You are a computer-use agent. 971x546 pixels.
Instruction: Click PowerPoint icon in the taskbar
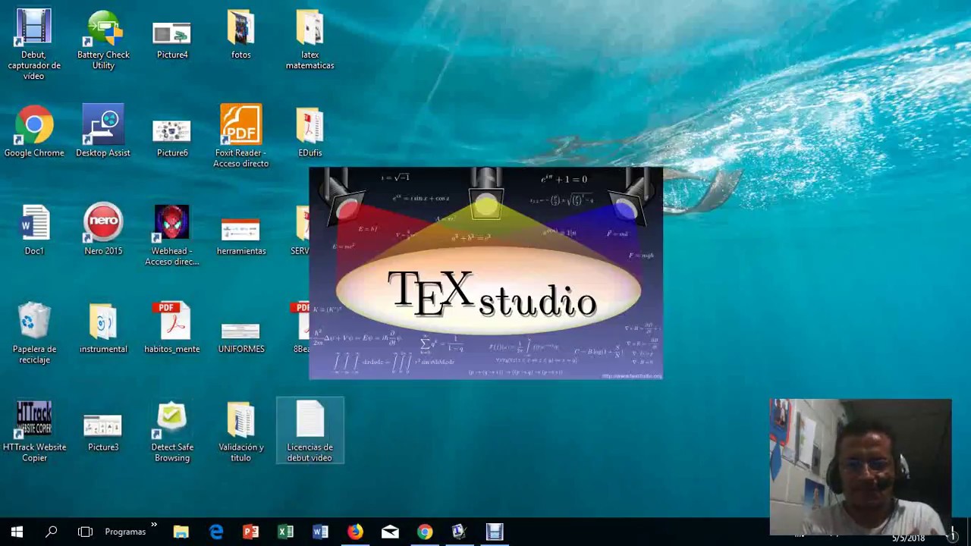pos(250,532)
